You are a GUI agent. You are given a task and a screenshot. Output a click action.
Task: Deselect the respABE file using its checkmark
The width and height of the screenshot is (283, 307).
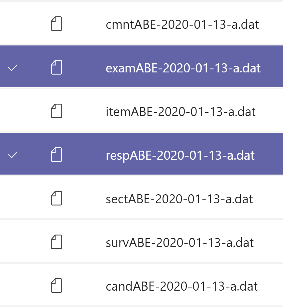[x=12, y=155]
